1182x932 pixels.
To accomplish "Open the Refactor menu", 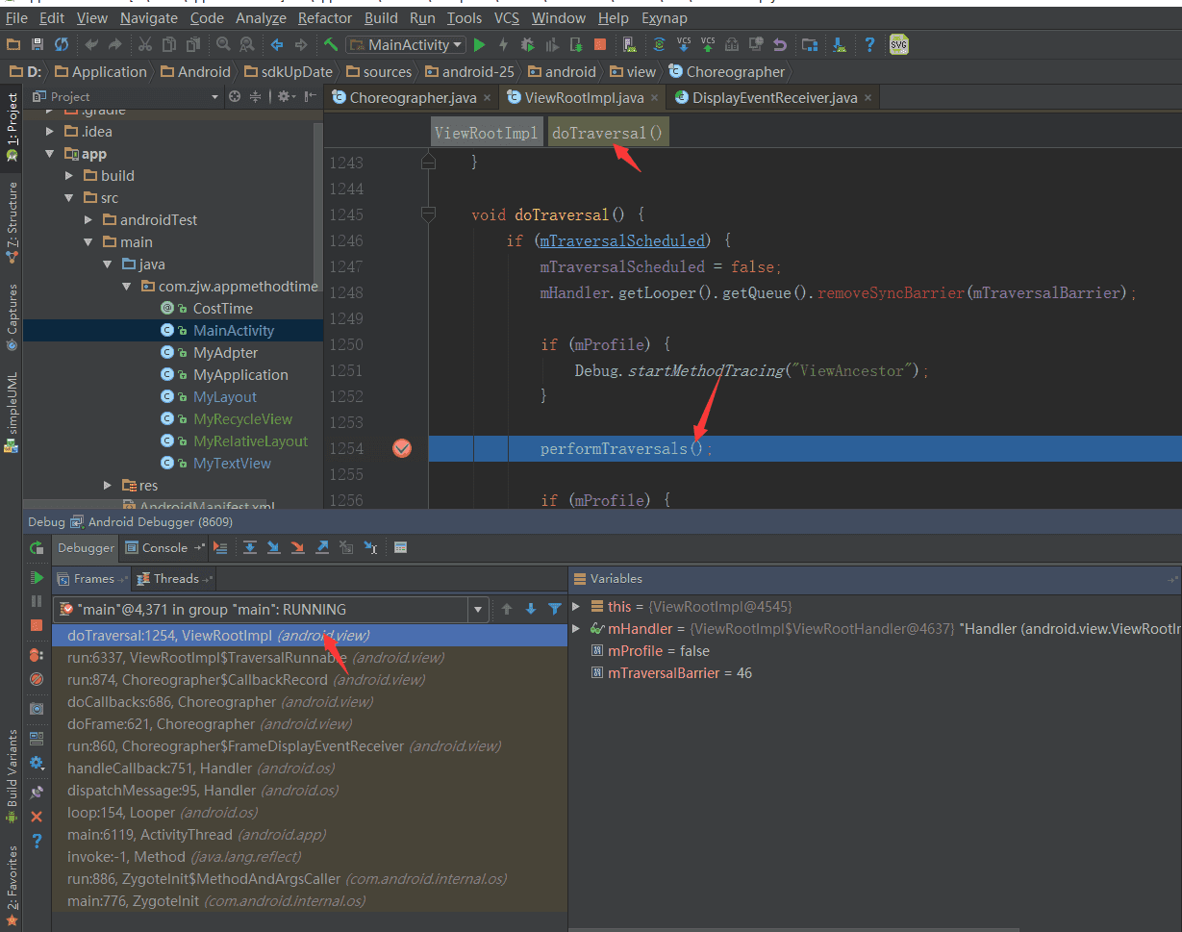I will 325,17.
